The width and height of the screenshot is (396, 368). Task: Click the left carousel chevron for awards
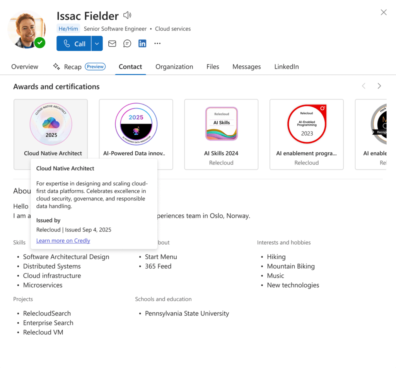point(364,86)
